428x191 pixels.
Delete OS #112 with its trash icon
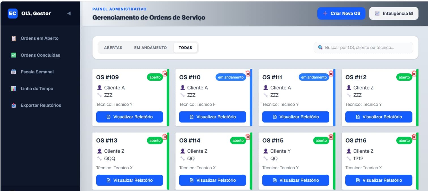click(414, 73)
